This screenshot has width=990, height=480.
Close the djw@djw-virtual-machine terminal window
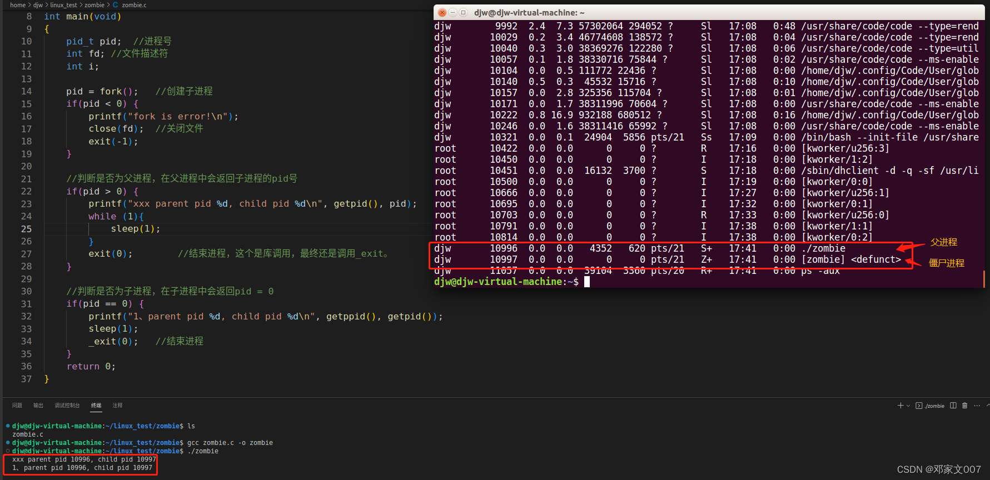point(442,12)
